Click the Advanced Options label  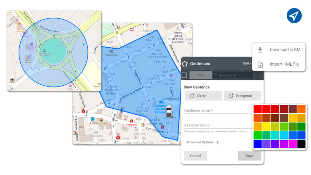pos(200,142)
